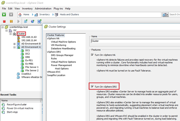Select vSphere HA in the settings list
The image size is (180, 121).
pyautogui.click(x=53, y=38)
